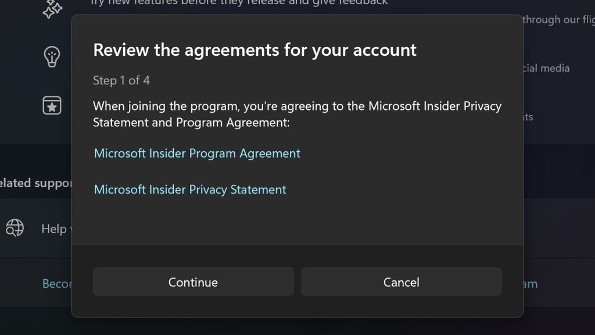
Task: Select the partially hidden 'Become' link
Action: pos(57,284)
